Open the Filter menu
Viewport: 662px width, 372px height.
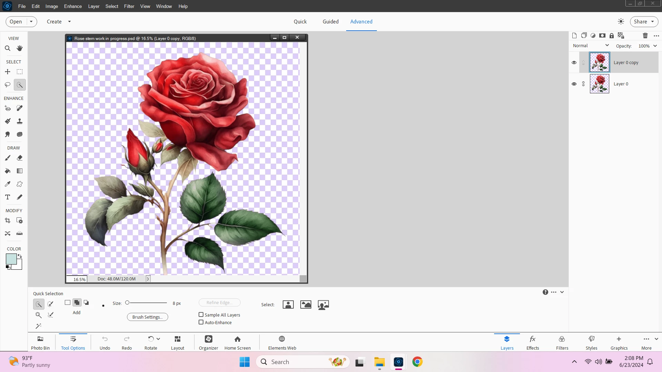pyautogui.click(x=129, y=6)
